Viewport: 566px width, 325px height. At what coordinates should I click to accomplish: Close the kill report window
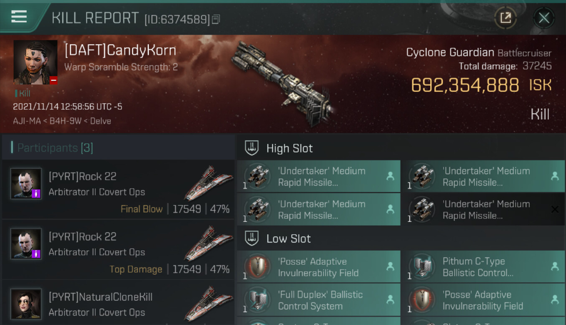544,18
